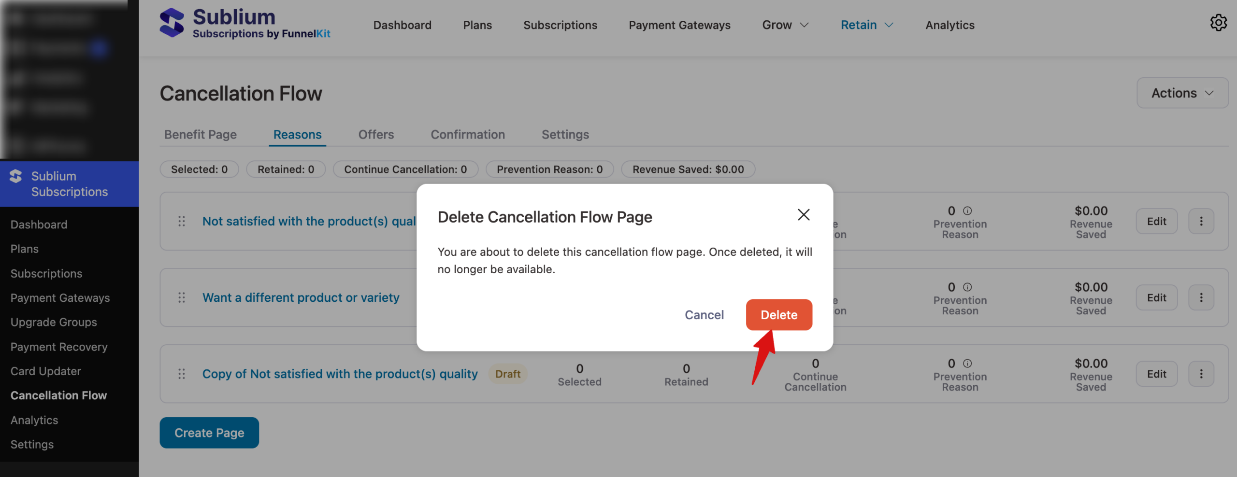The image size is (1237, 477).
Task: Close the delete dialog with X
Action: click(803, 215)
